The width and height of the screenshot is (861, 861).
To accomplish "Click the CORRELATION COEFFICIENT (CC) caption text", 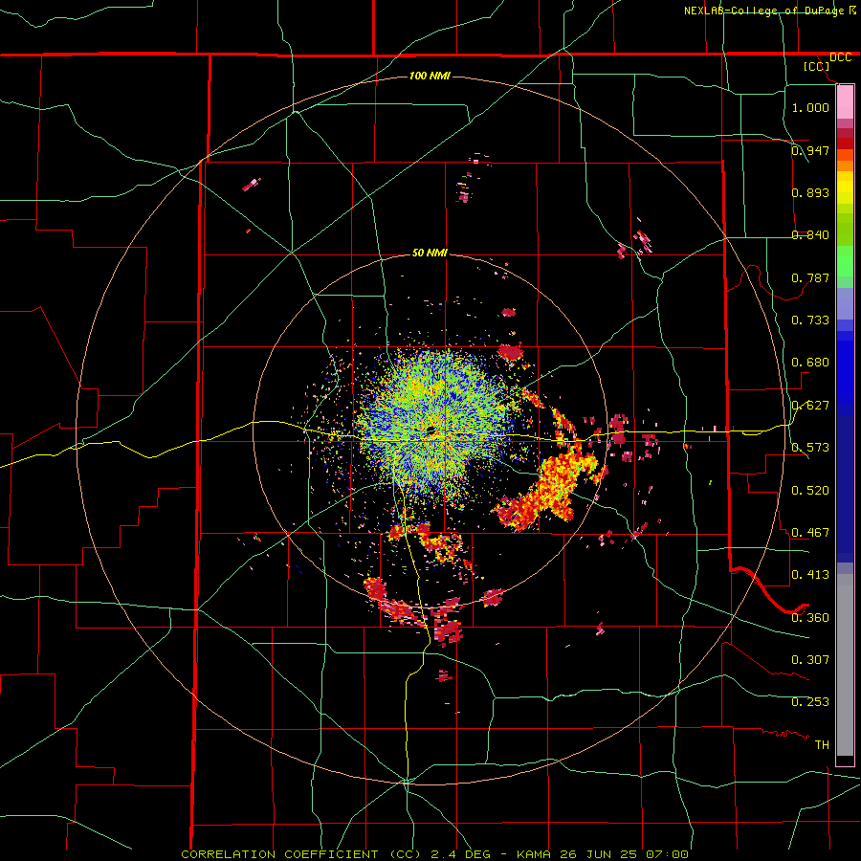I will [x=301, y=854].
